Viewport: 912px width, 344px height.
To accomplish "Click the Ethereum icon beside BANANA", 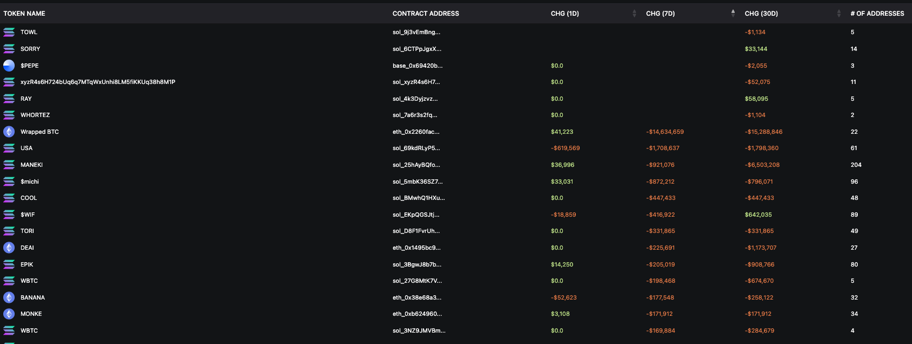I will pos(9,297).
